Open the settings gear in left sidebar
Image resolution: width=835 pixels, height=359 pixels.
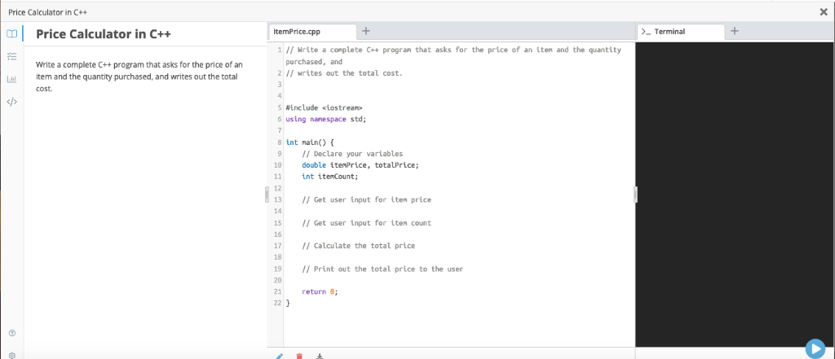[x=11, y=355]
